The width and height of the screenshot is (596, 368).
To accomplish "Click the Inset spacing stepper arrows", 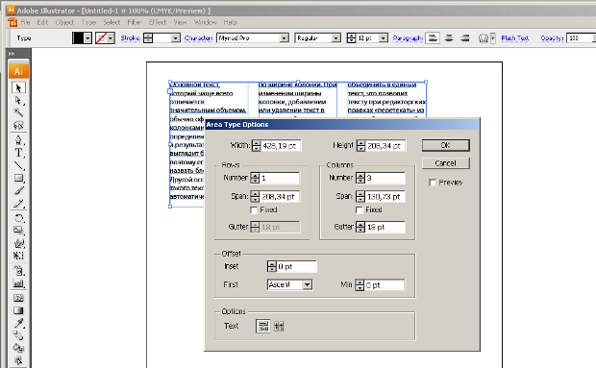I will click(x=271, y=266).
